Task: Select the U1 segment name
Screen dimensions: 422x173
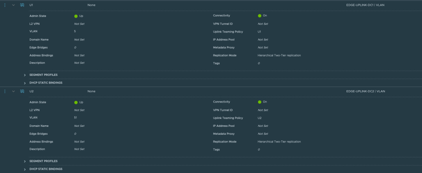Action: (x=31, y=5)
